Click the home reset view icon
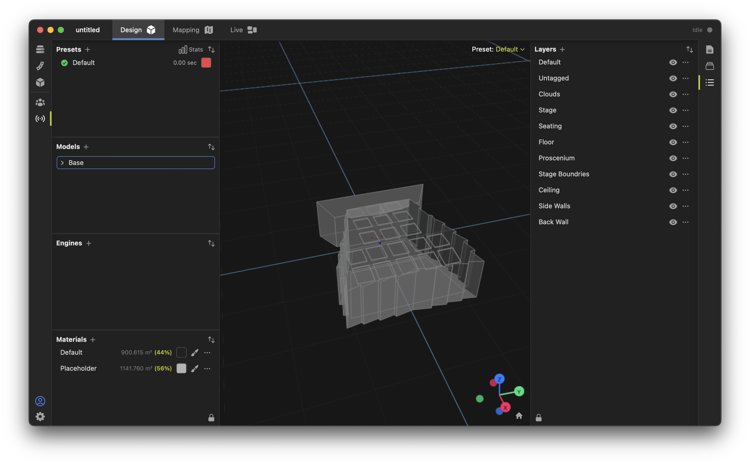Screen dimensions: 750x464 [519, 416]
